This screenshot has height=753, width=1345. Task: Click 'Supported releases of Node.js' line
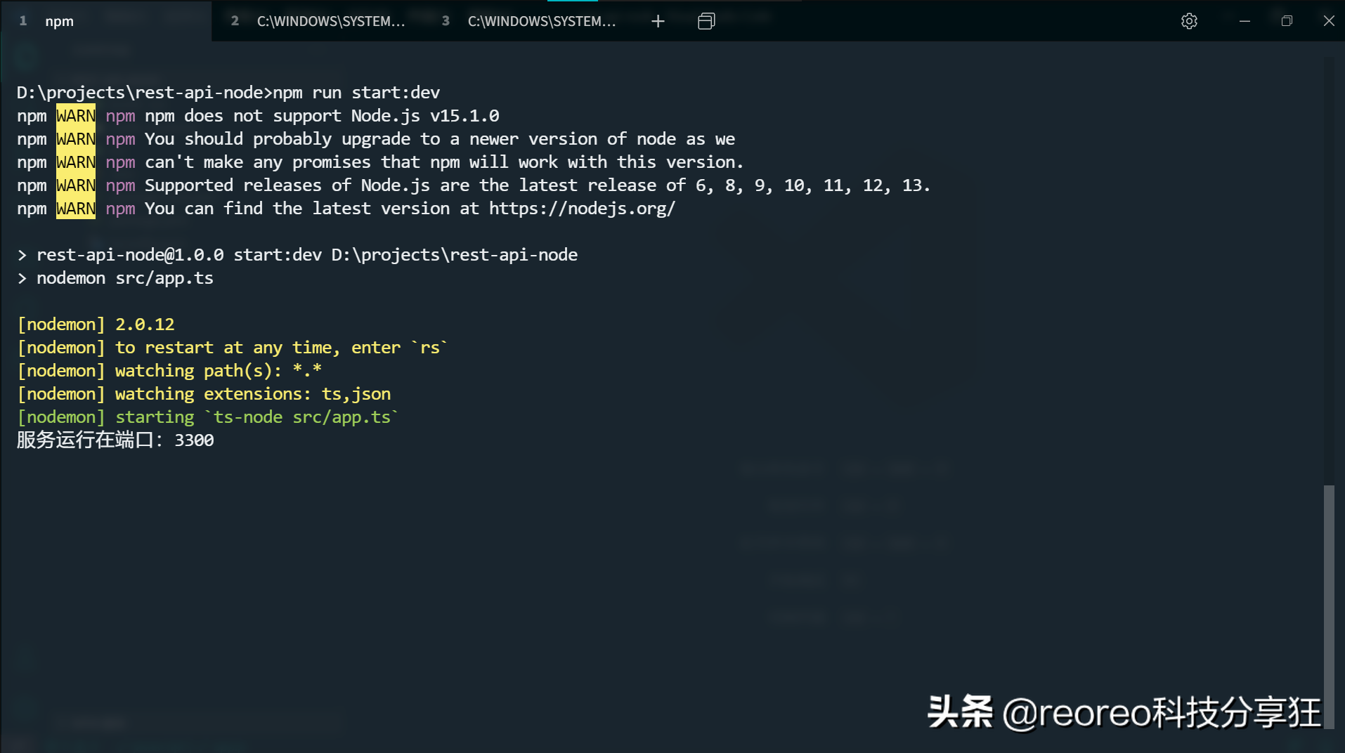point(474,185)
